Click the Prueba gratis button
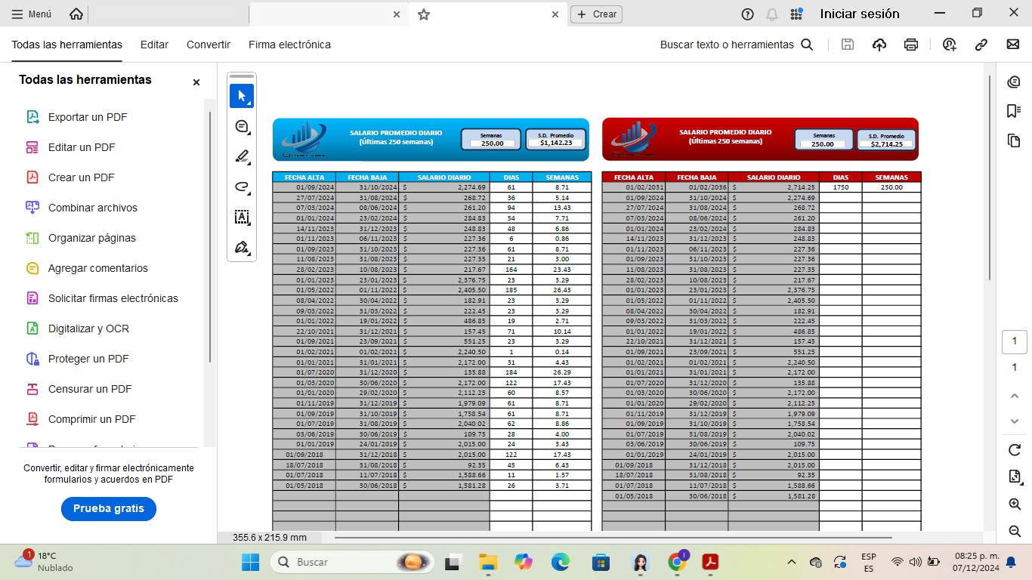This screenshot has height=580, width=1032. [x=109, y=509]
